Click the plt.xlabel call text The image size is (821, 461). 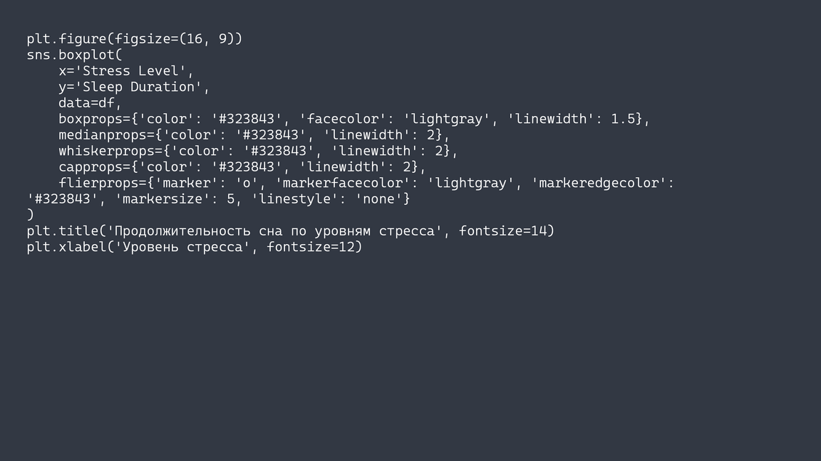point(68,247)
